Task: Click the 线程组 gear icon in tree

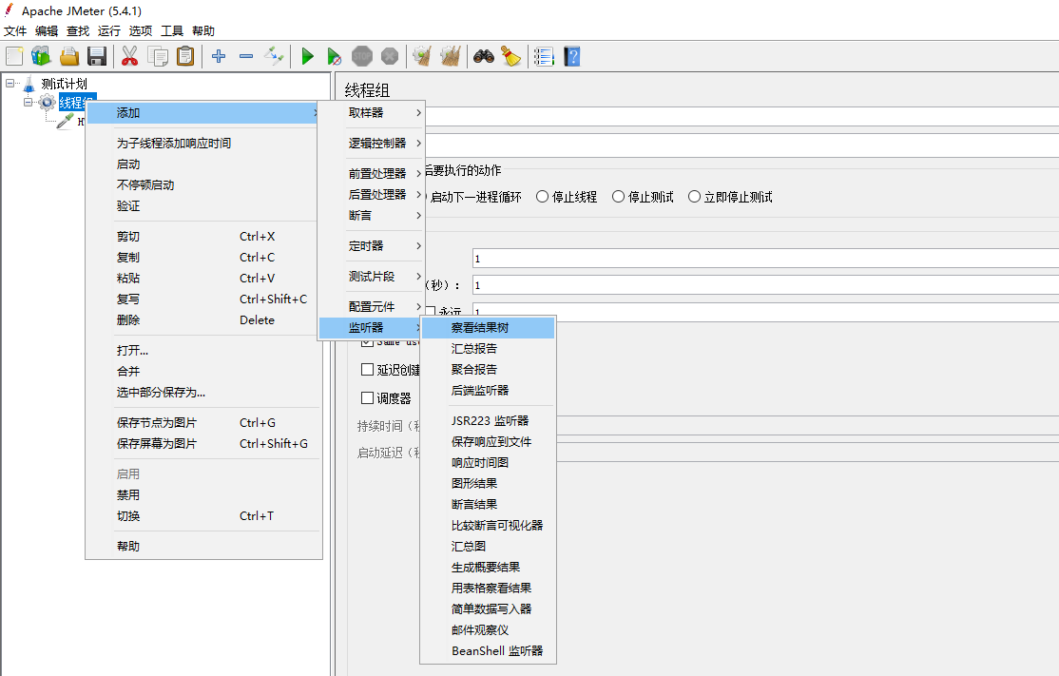Action: click(47, 103)
